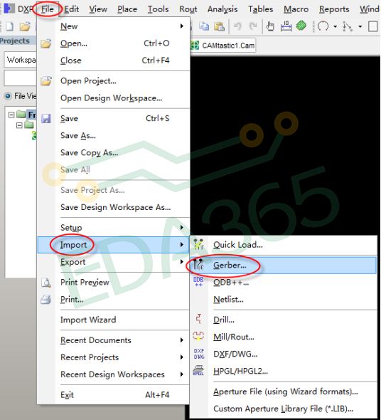The image size is (381, 420).
Task: Click the select points tool icon
Action: pyautogui.click(x=348, y=26)
